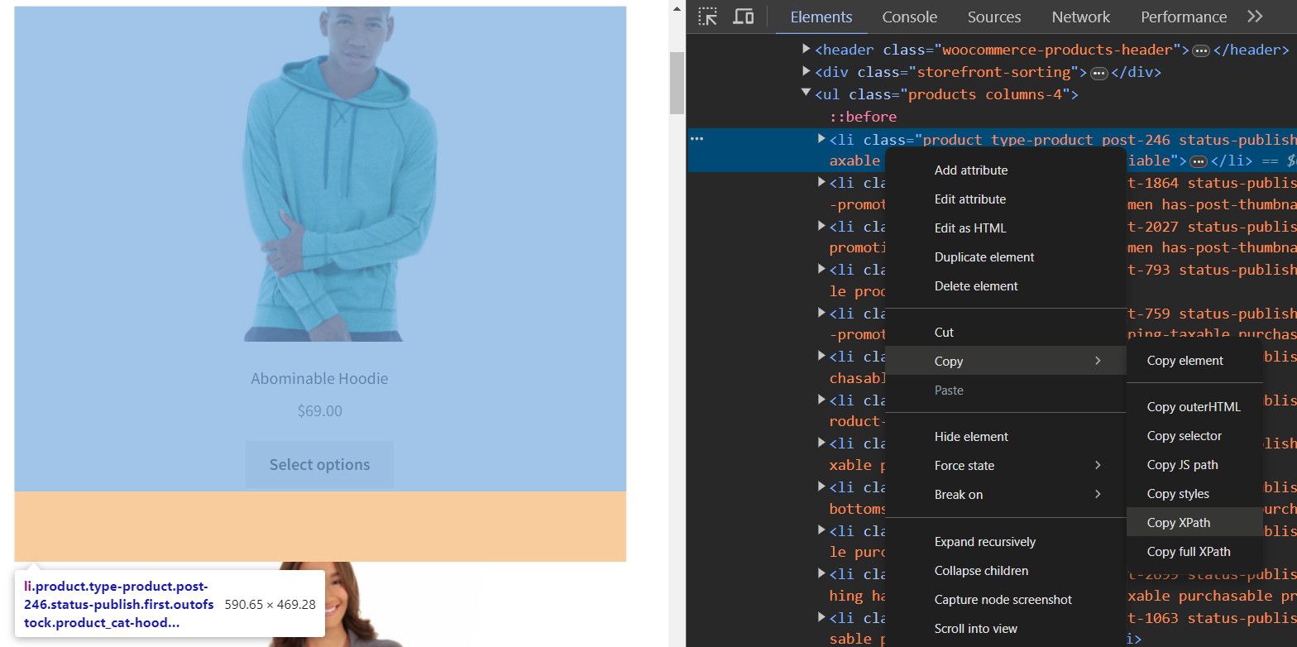Click the Select options button
1297x647 pixels.
point(319,465)
